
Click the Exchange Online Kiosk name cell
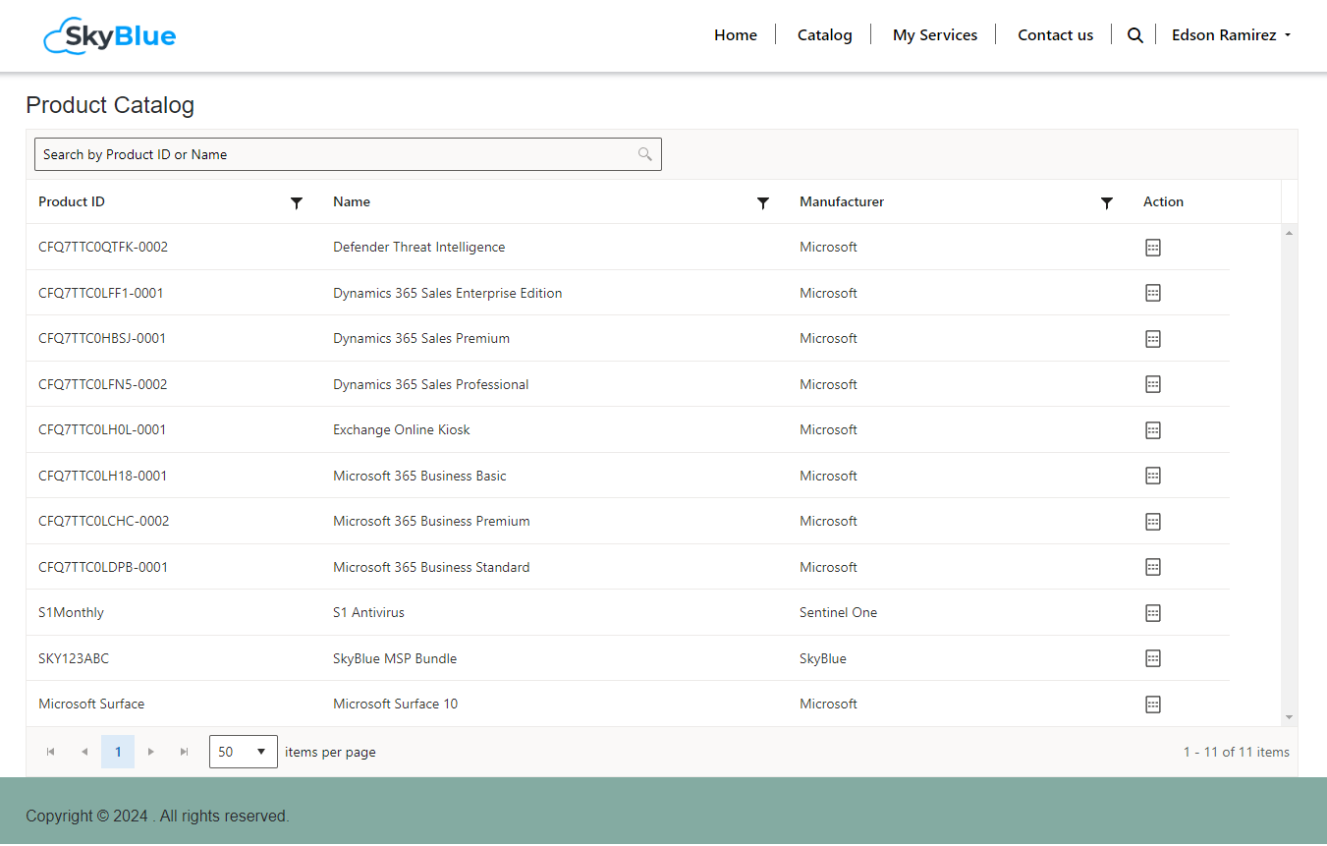tap(402, 430)
